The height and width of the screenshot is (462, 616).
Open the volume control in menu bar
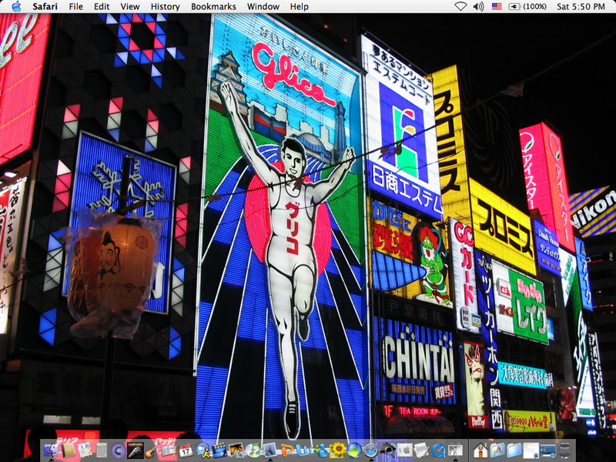[478, 6]
